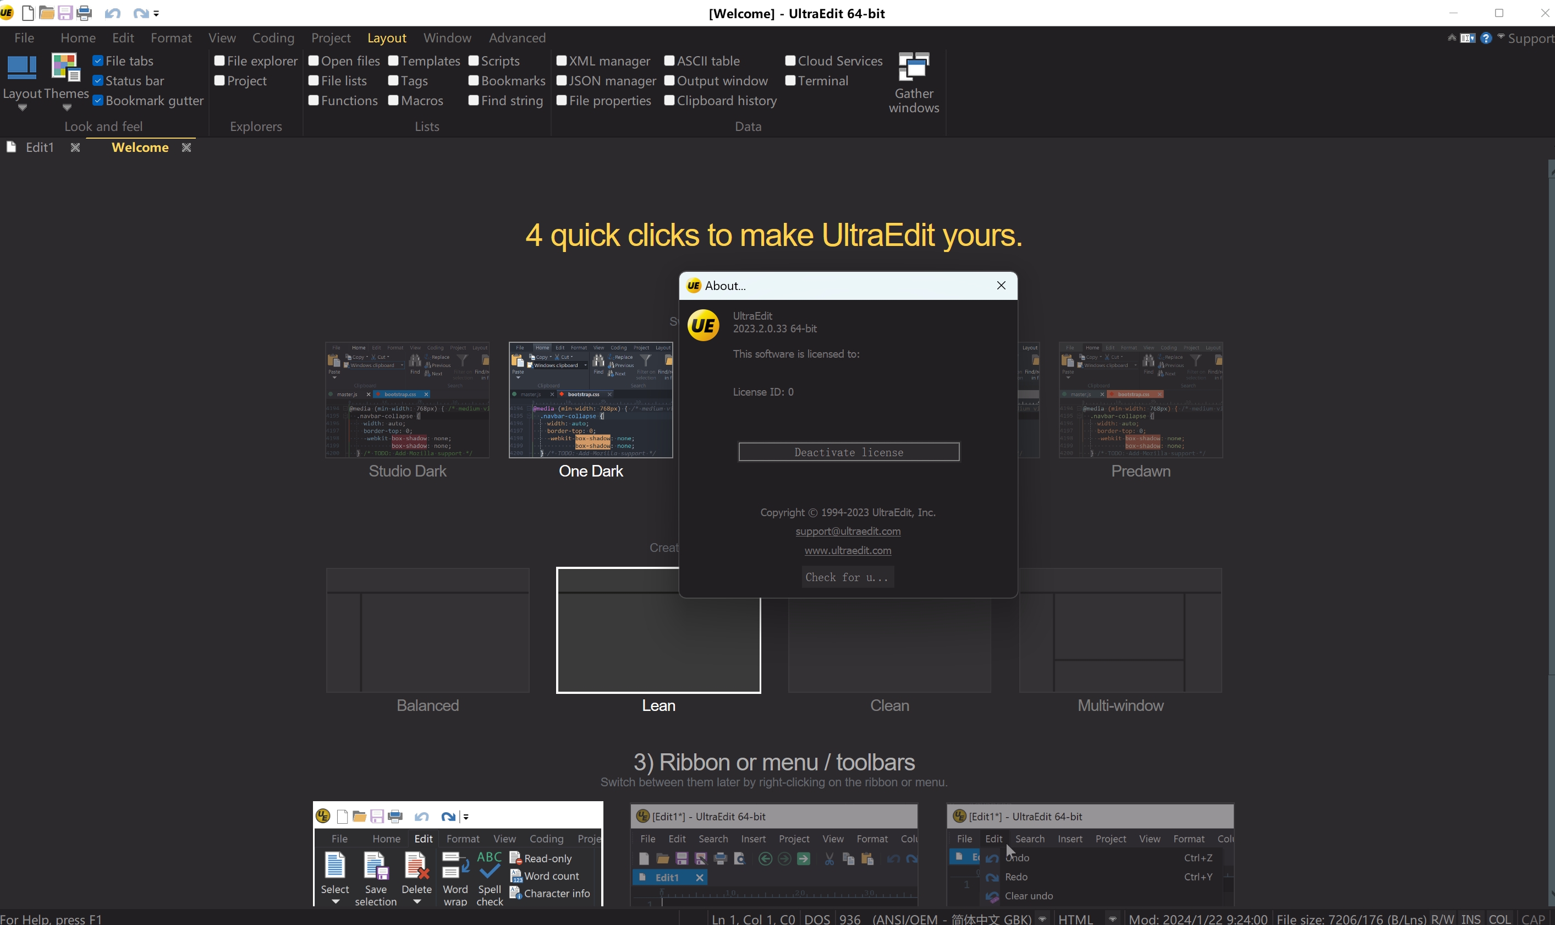The height and width of the screenshot is (925, 1555).
Task: Click the blue Help question mark icon
Action: point(1486,38)
